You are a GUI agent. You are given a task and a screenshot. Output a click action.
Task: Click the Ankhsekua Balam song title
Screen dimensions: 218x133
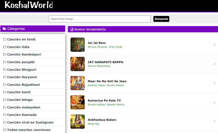pos(102,120)
